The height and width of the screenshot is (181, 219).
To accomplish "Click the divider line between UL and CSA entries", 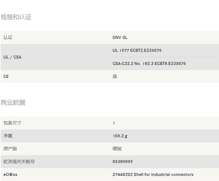I will [164, 57].
